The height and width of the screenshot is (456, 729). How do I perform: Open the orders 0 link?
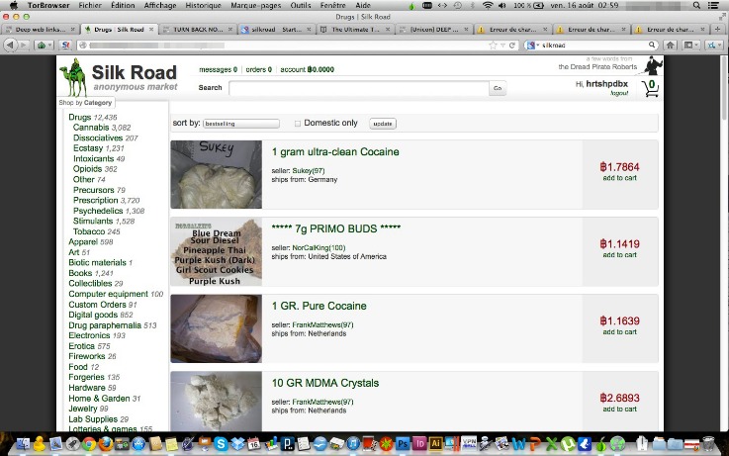click(259, 69)
